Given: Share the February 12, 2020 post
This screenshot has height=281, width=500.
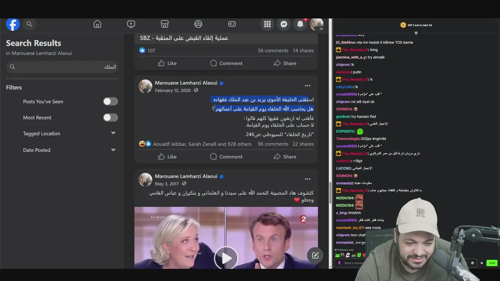Looking at the screenshot, I should click(x=285, y=157).
